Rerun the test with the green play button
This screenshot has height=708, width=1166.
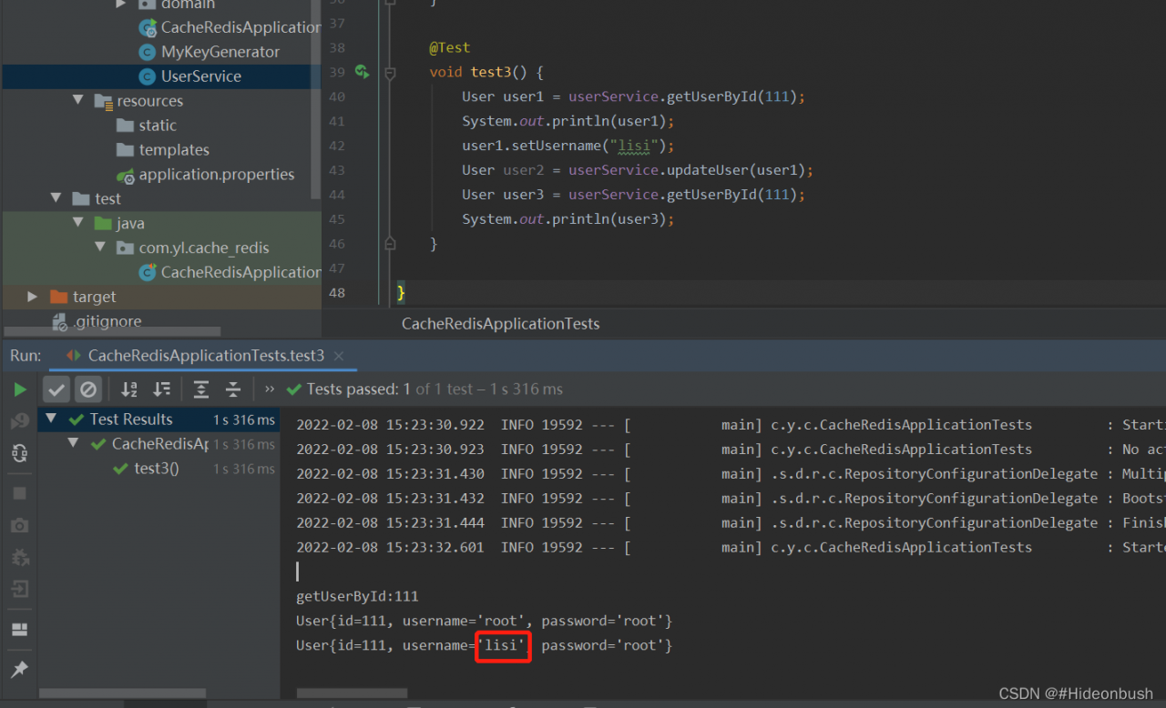click(19, 389)
